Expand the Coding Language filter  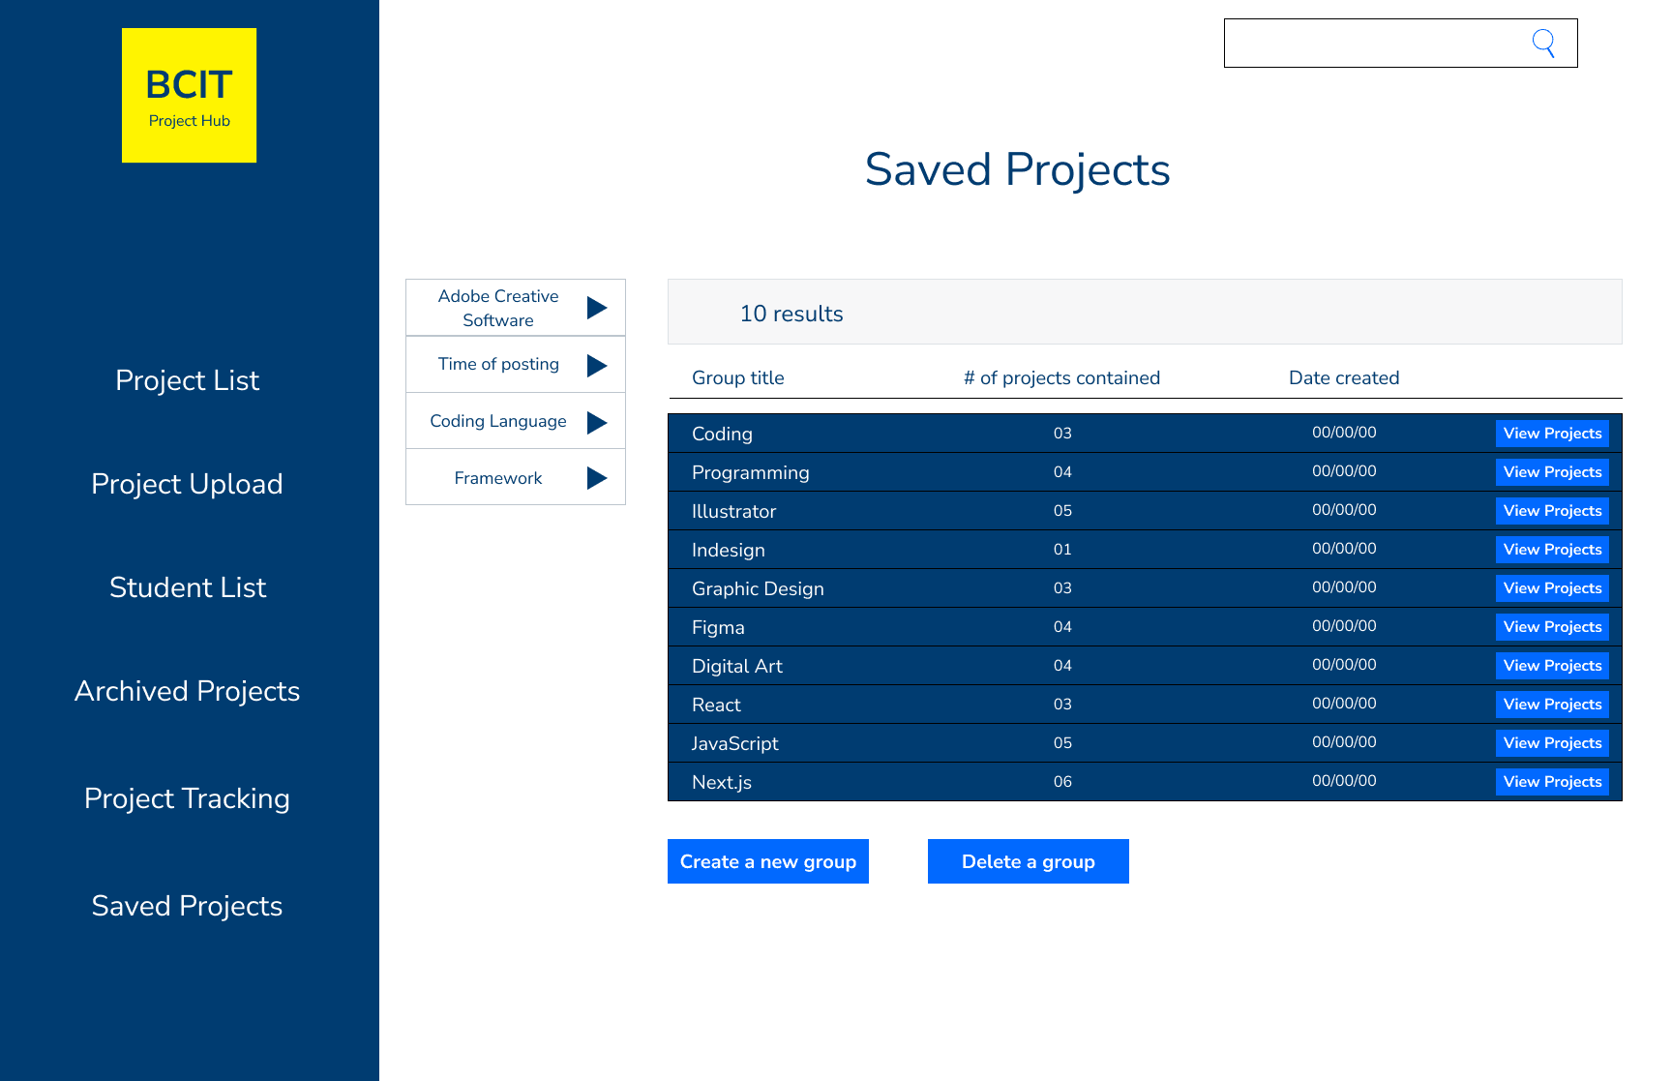click(515, 421)
